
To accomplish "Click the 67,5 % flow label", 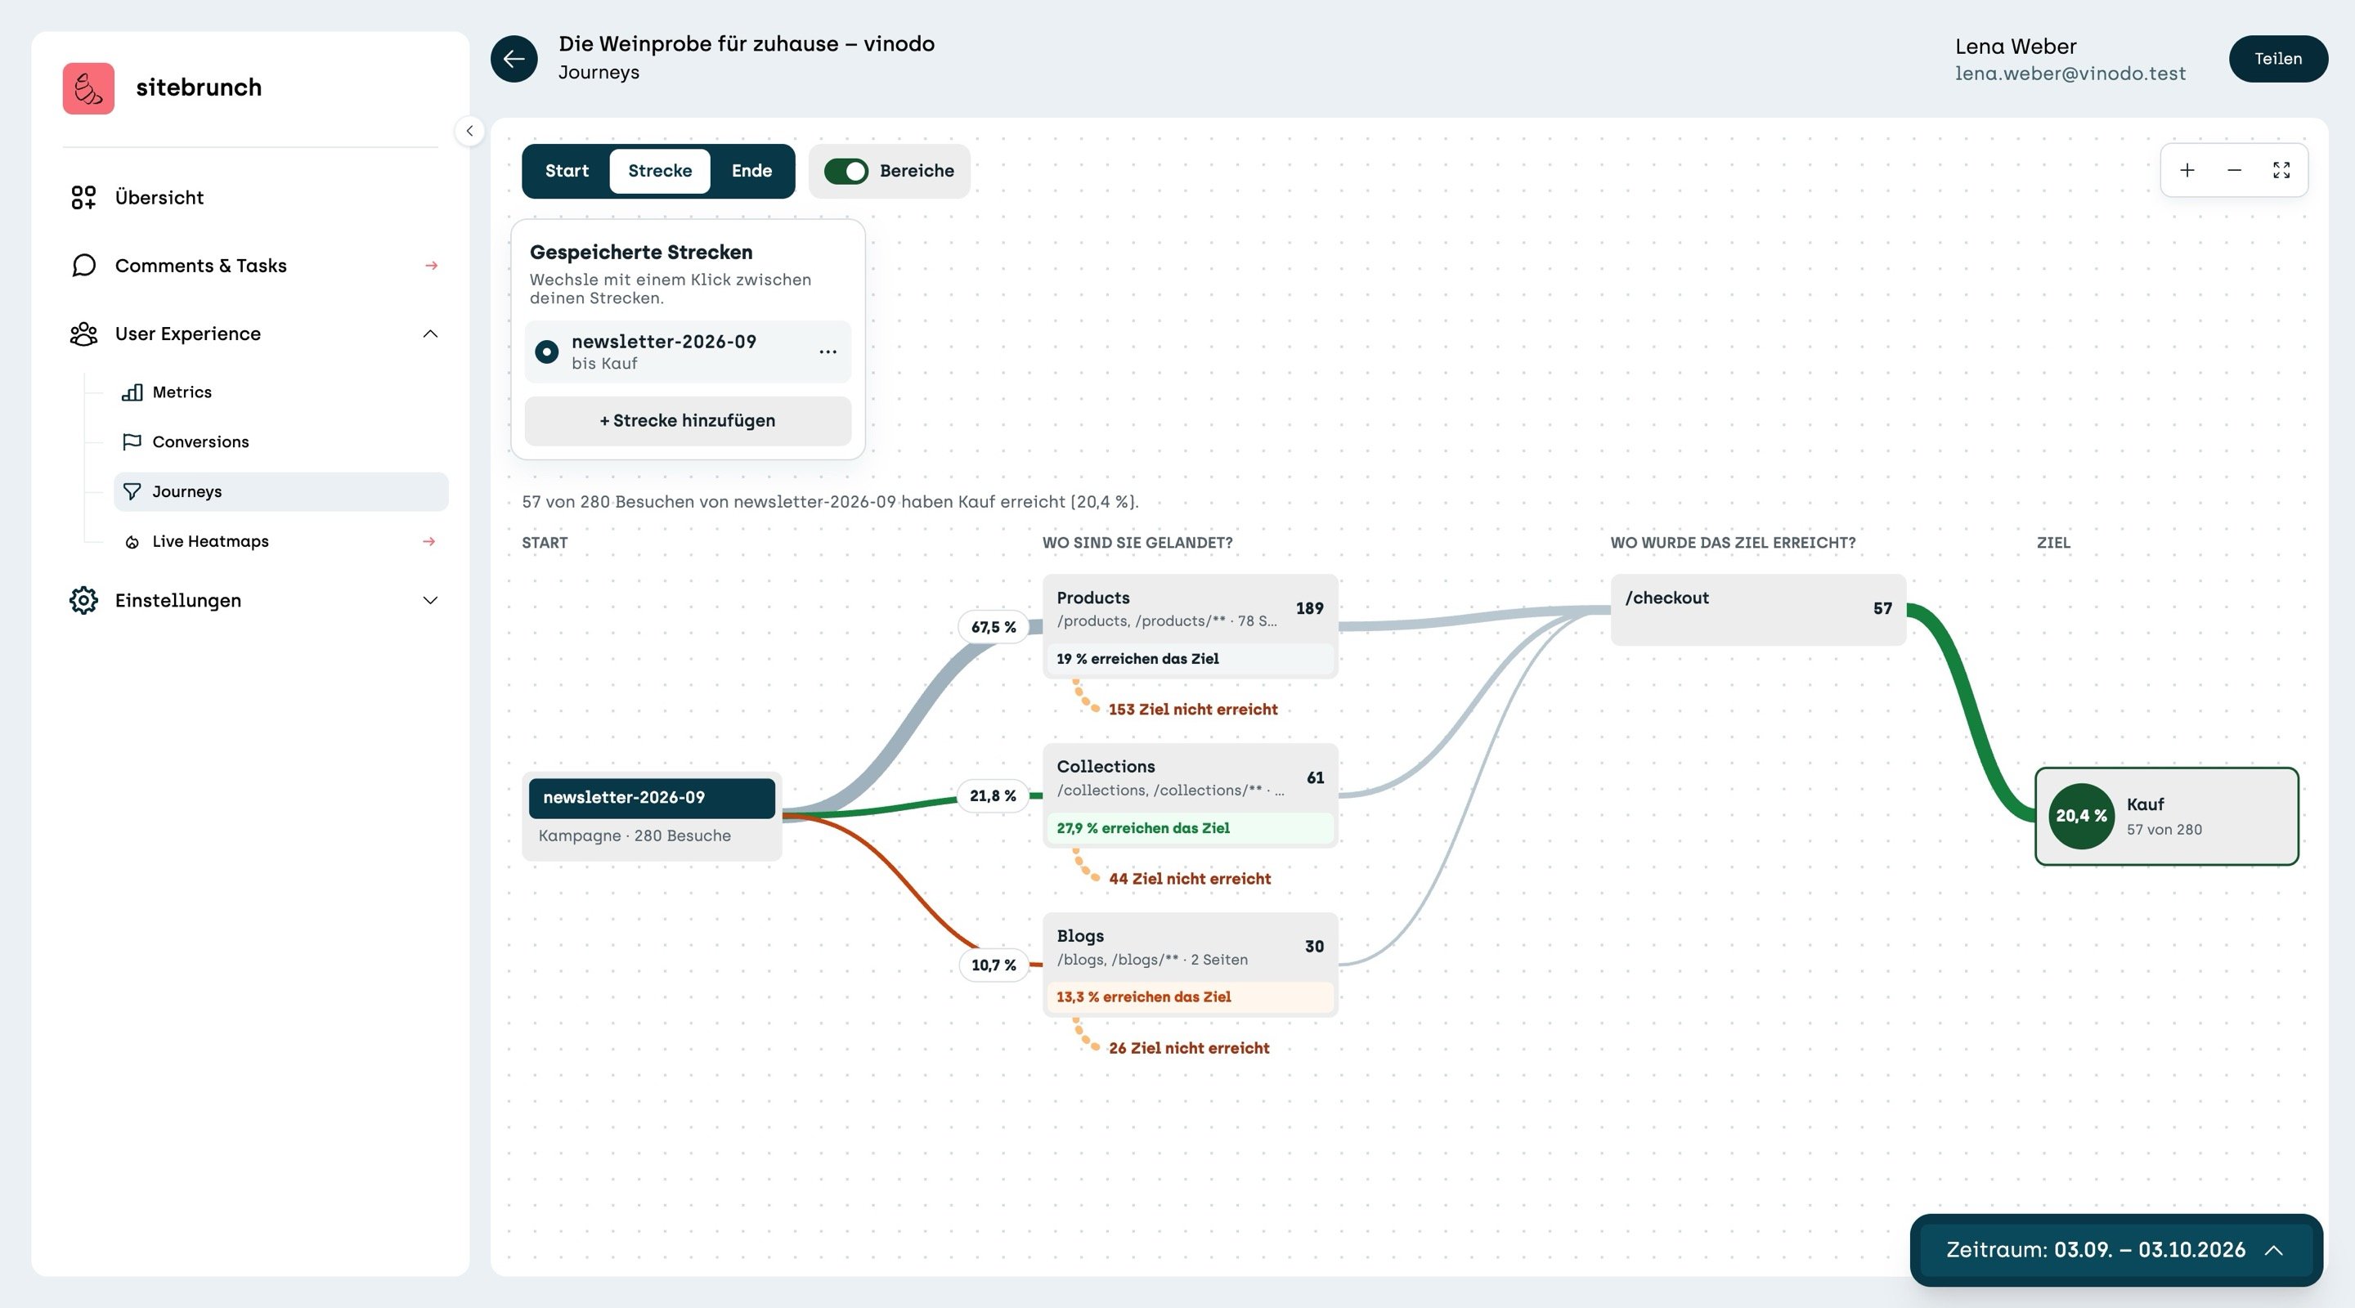I will tap(994, 627).
